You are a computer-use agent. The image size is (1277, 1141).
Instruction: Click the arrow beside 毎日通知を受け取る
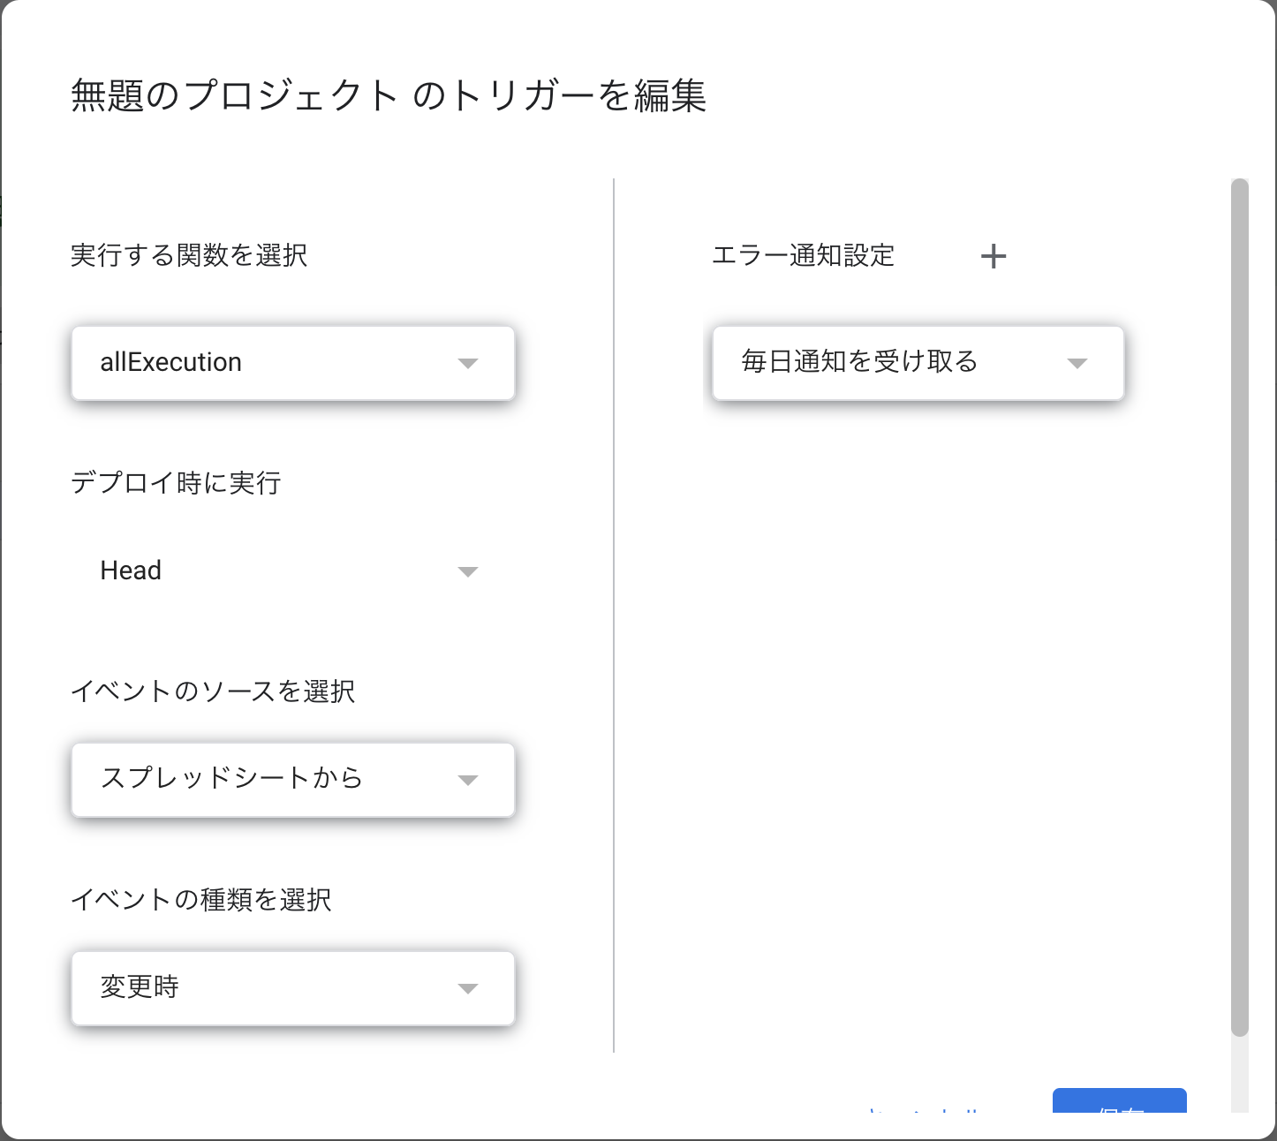pos(1077,363)
